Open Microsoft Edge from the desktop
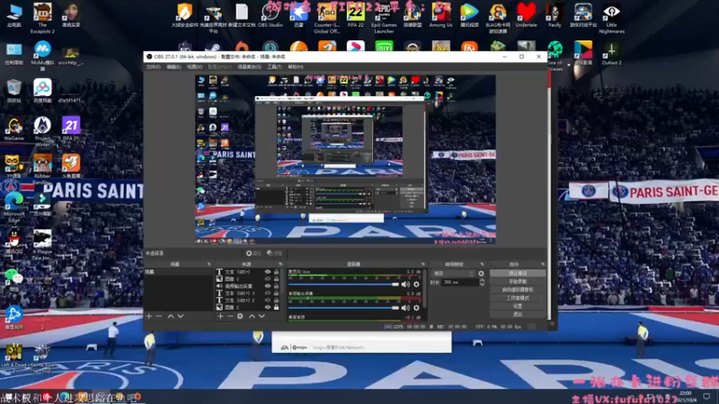 (13, 206)
